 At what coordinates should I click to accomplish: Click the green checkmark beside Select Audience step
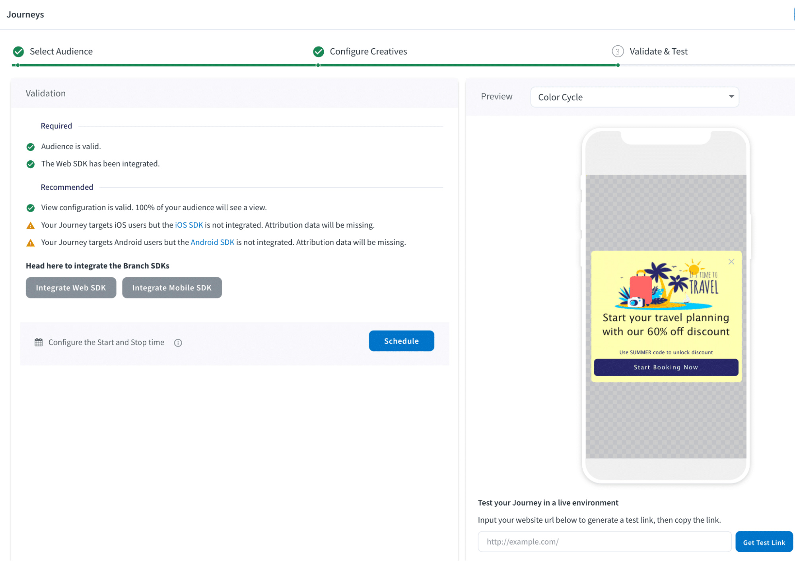pos(17,51)
